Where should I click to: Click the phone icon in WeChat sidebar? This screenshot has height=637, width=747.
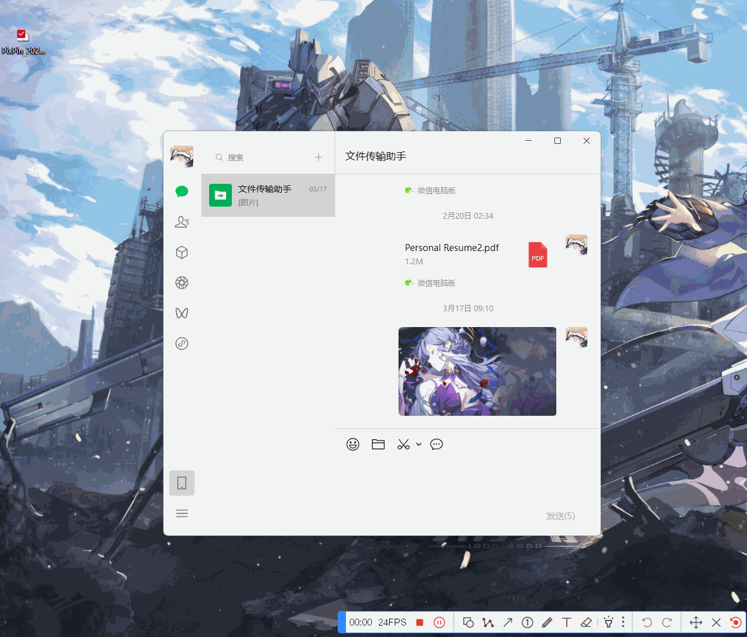pyautogui.click(x=181, y=483)
